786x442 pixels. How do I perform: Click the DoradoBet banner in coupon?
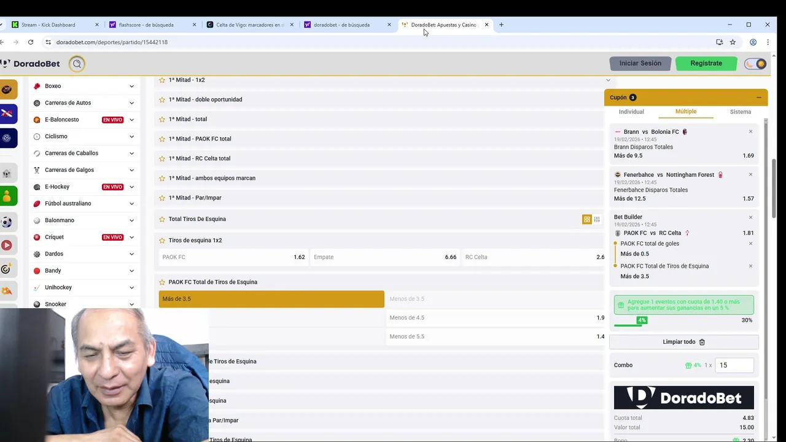(x=683, y=398)
